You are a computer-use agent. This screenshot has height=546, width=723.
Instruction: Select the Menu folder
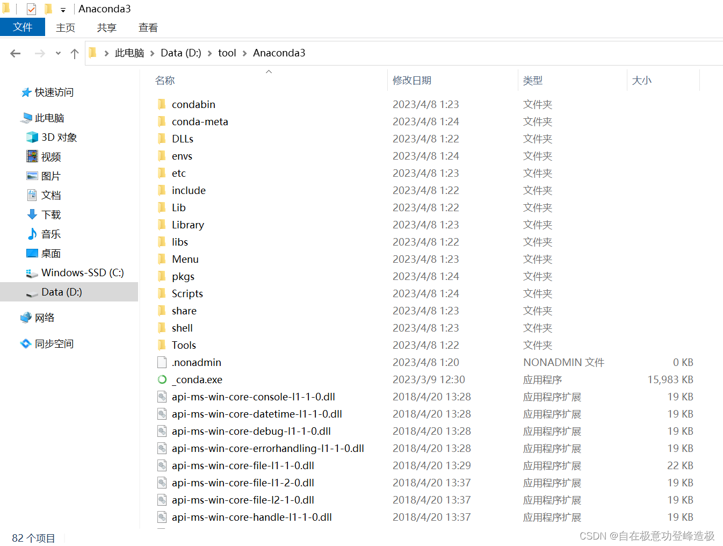pyautogui.click(x=185, y=259)
